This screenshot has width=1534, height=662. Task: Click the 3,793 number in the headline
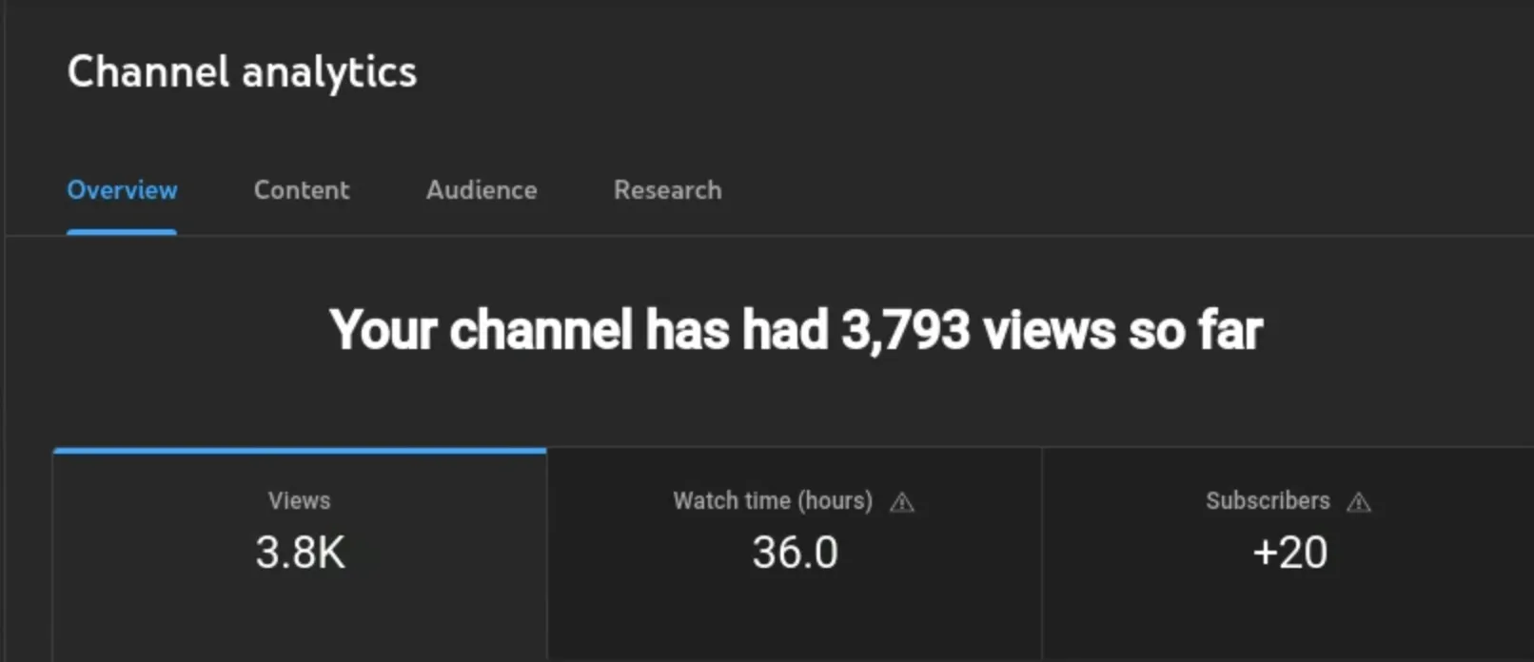905,330
